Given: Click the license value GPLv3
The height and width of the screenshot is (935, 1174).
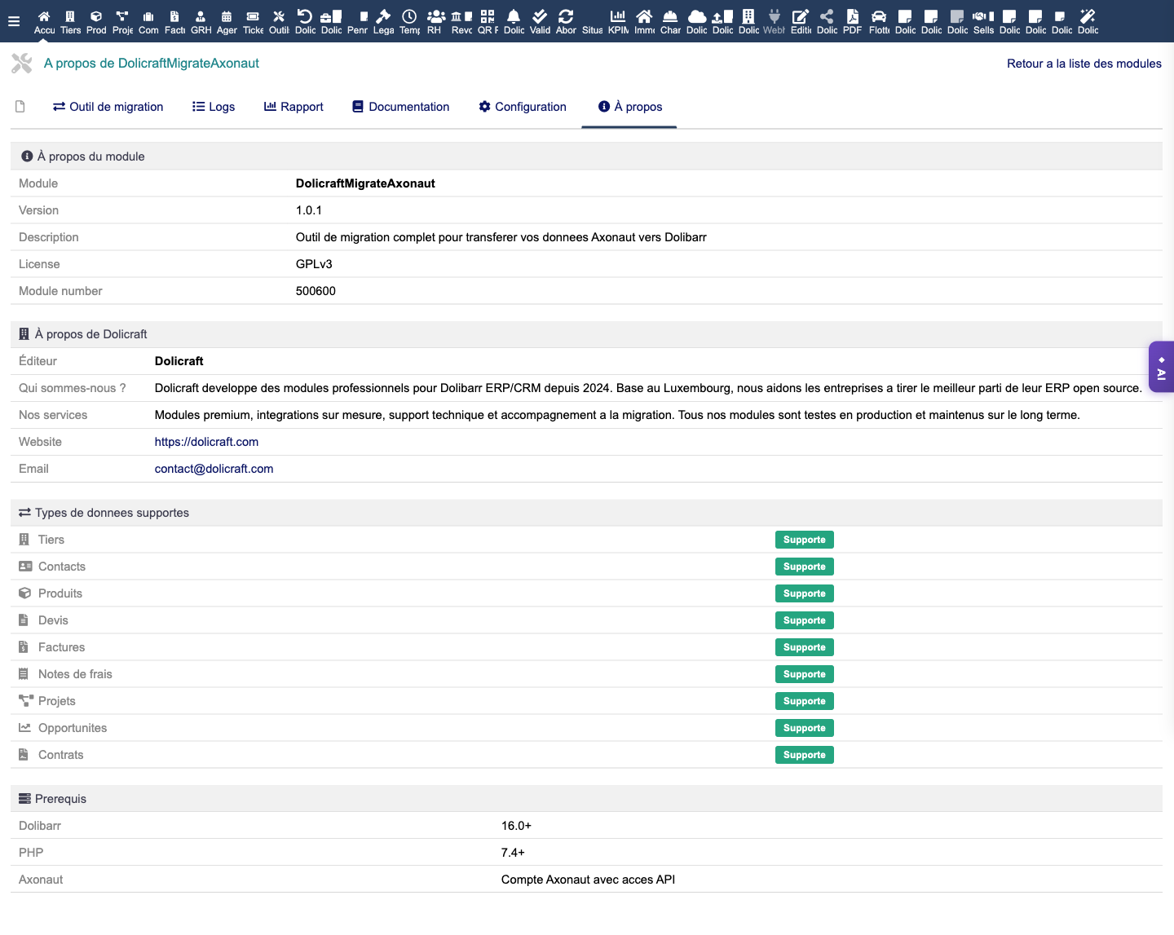Looking at the screenshot, I should click(314, 264).
